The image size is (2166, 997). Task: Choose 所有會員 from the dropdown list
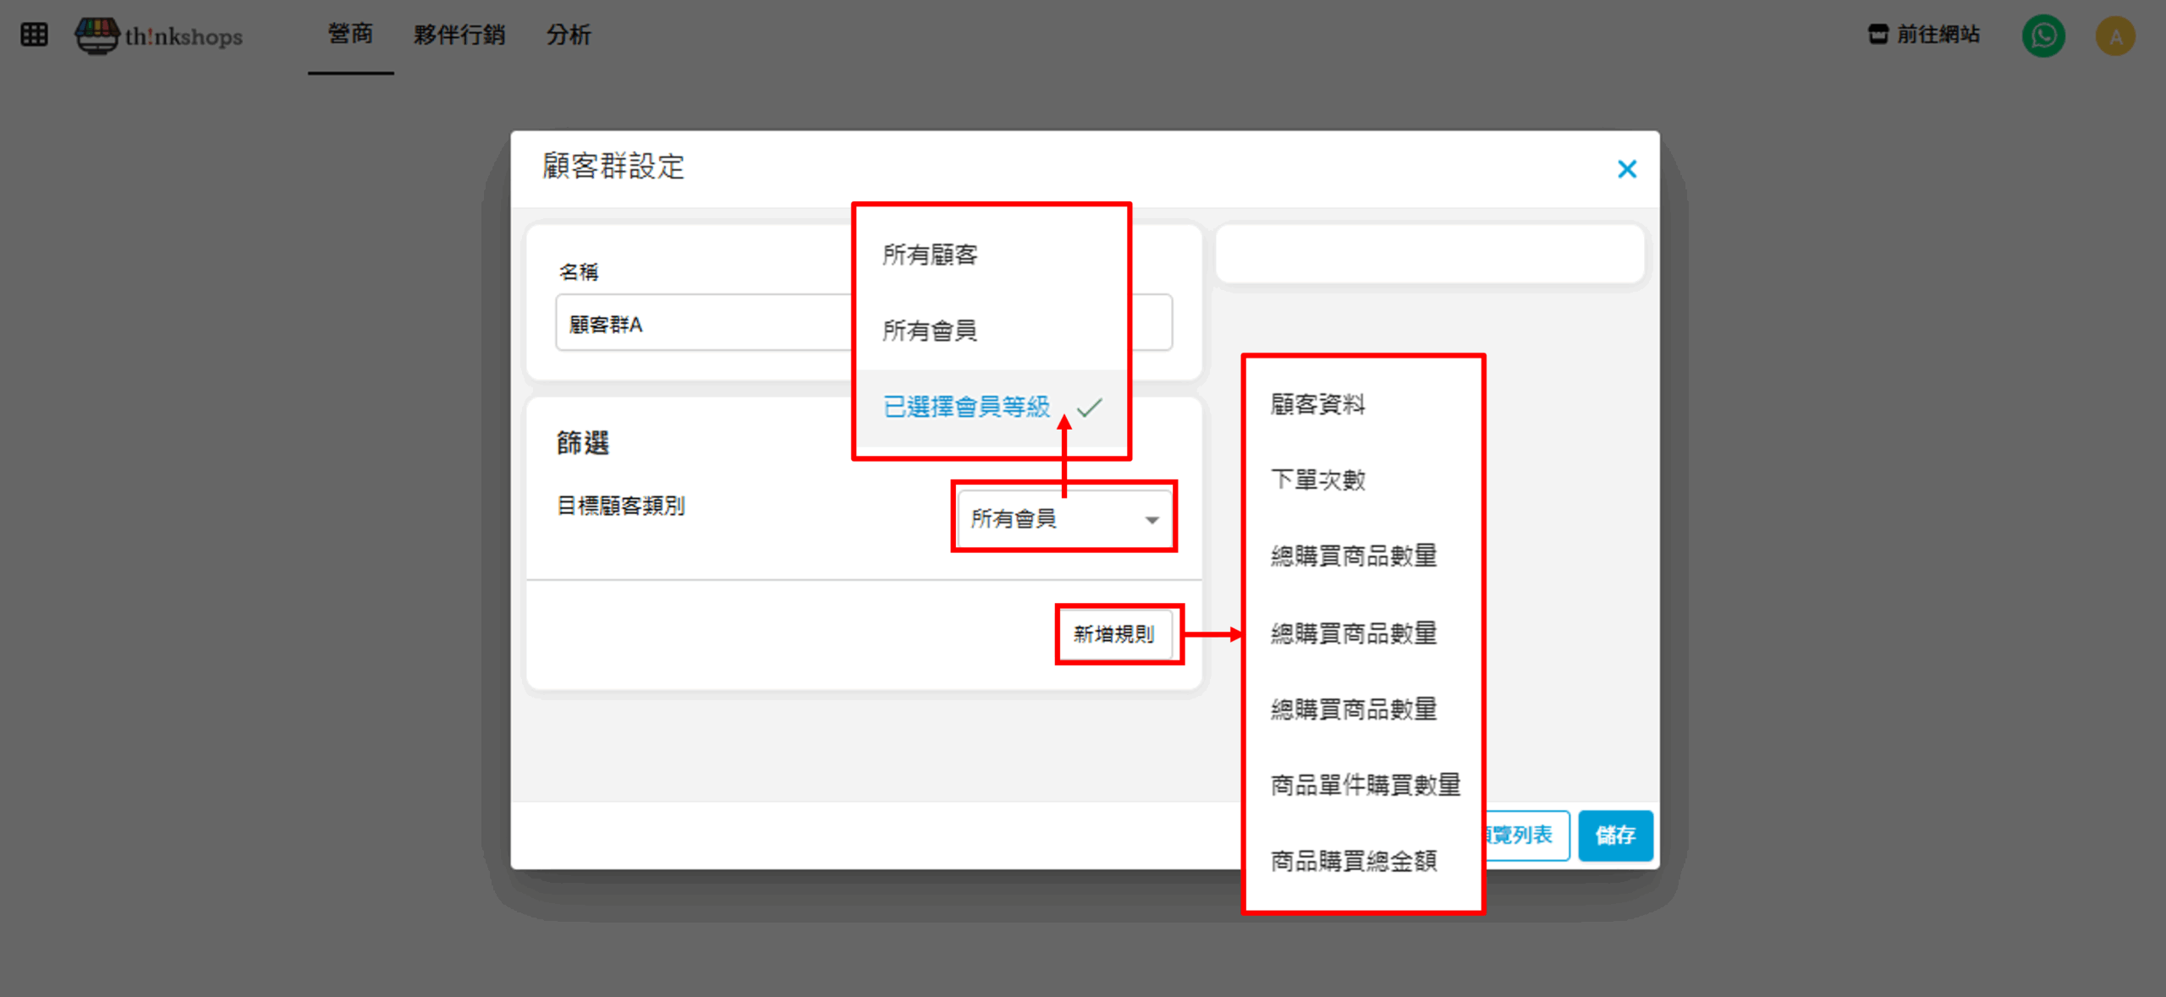930,331
